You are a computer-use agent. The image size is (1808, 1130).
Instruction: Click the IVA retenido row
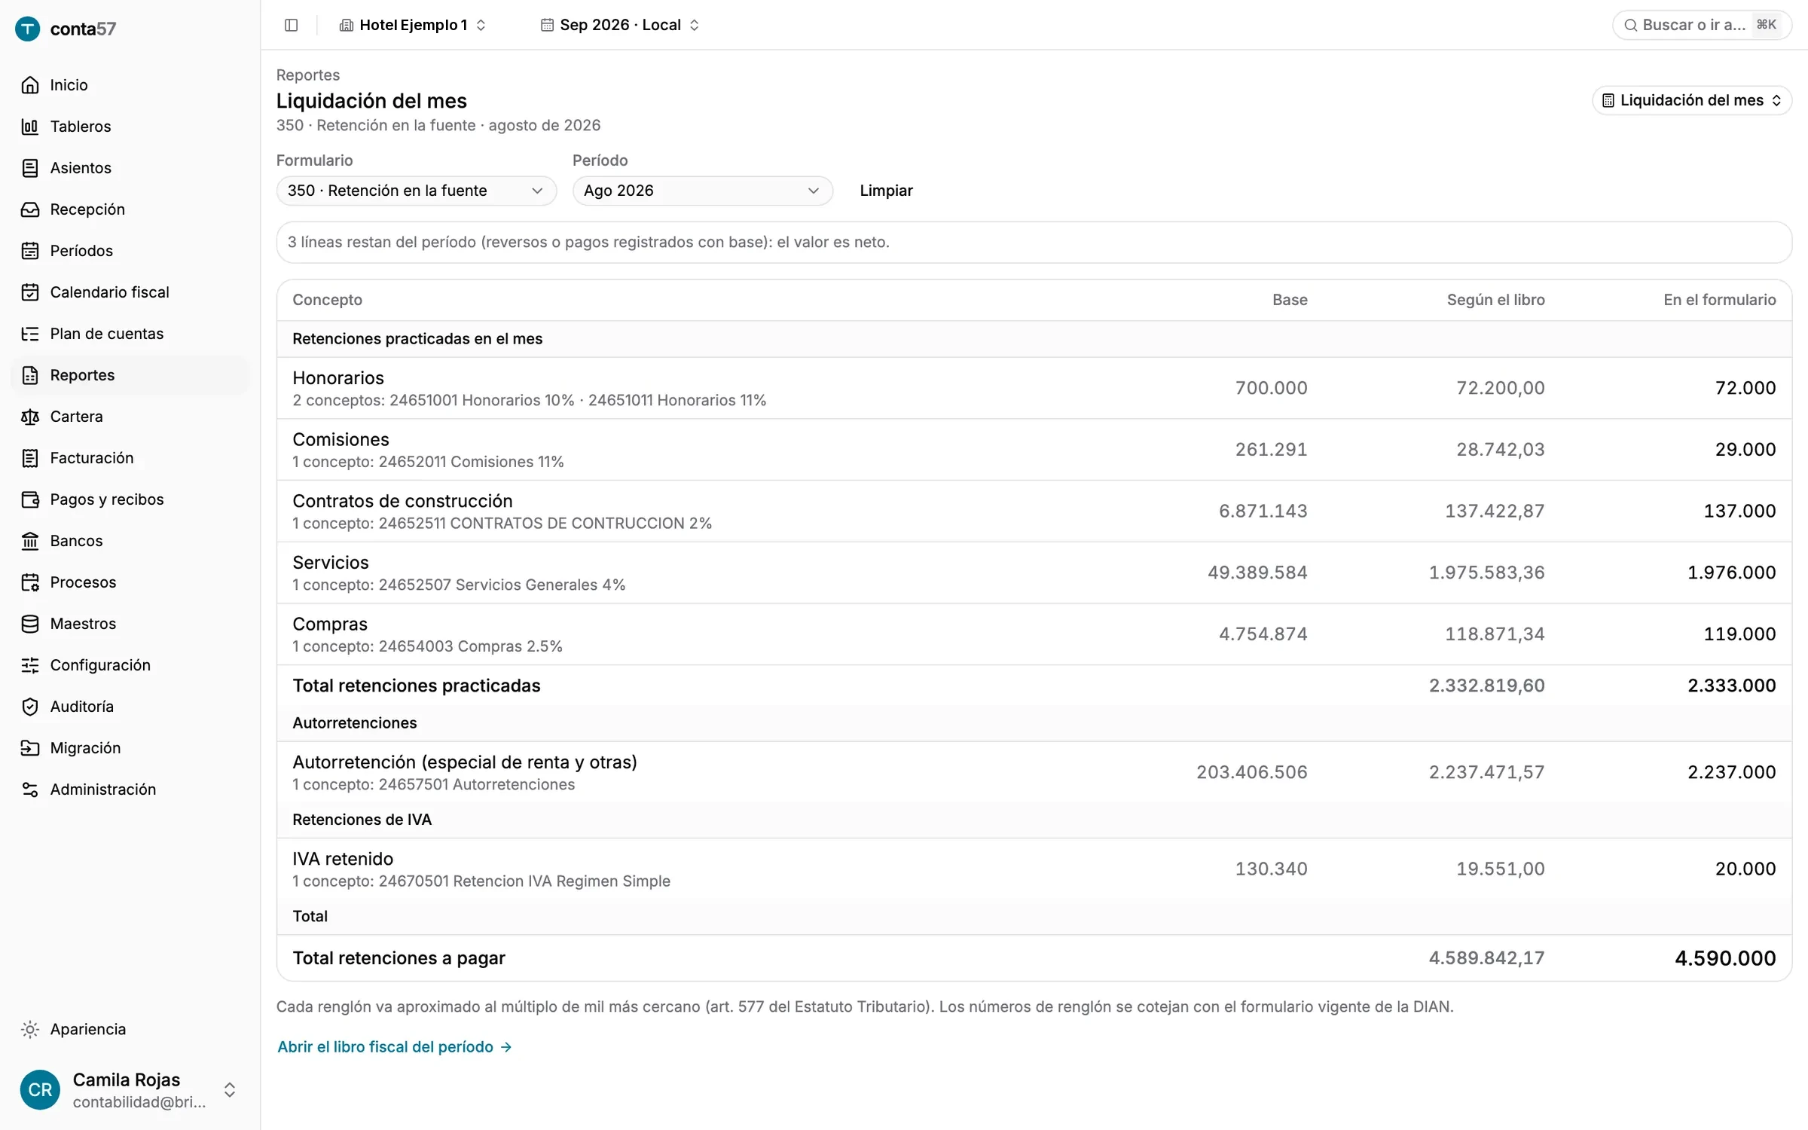tap(1034, 869)
